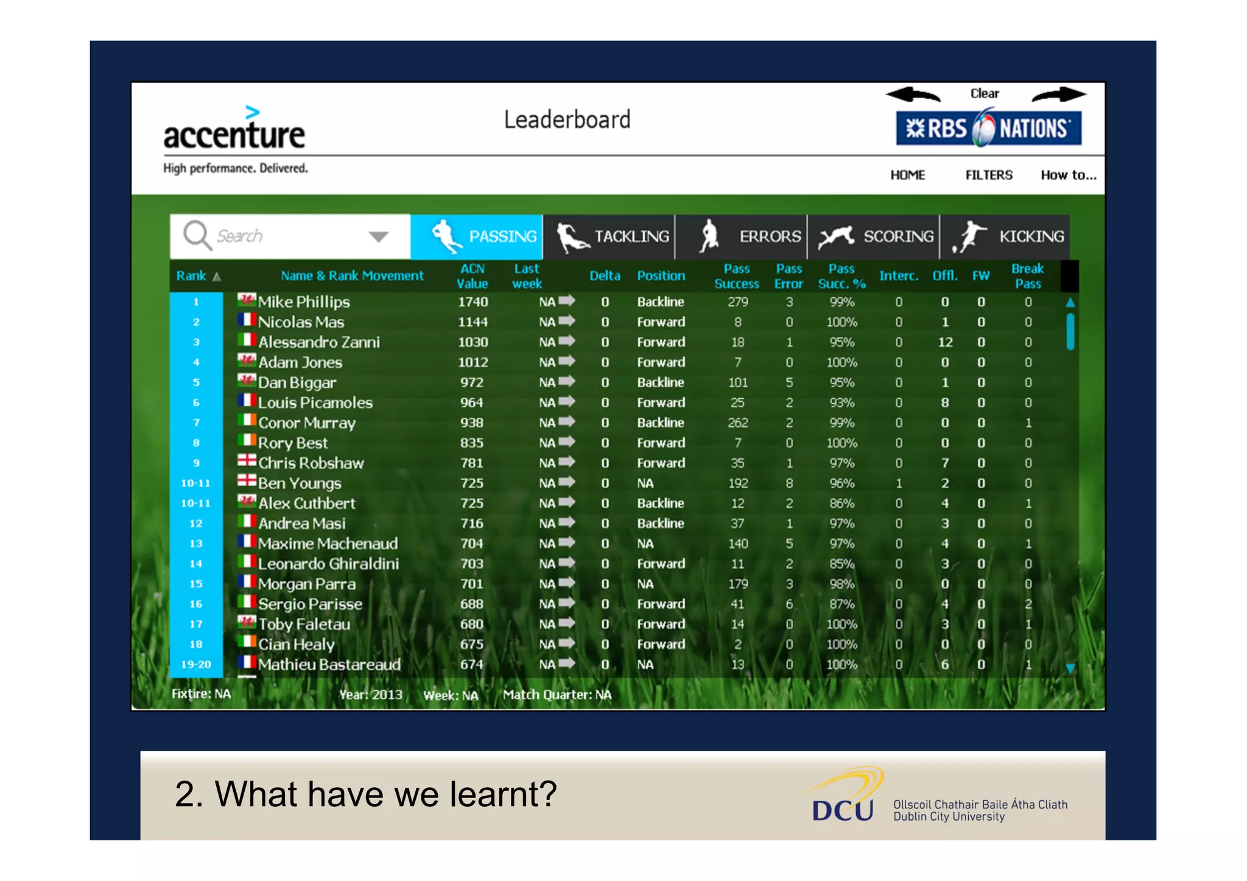Click the Accenture logo
This screenshot has height=881, width=1247.
coord(234,133)
